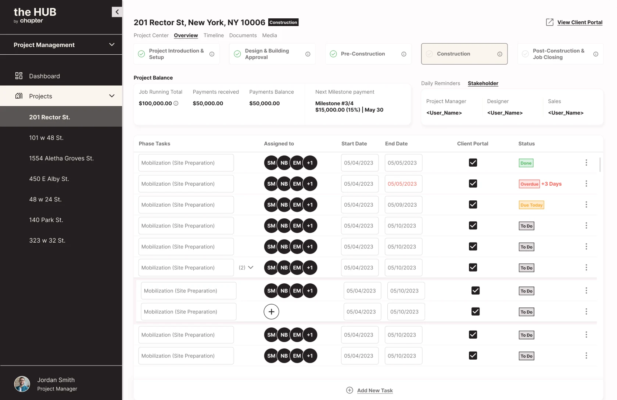
Task: Click the red 05/05/2023 end date field
Action: pyautogui.click(x=403, y=183)
